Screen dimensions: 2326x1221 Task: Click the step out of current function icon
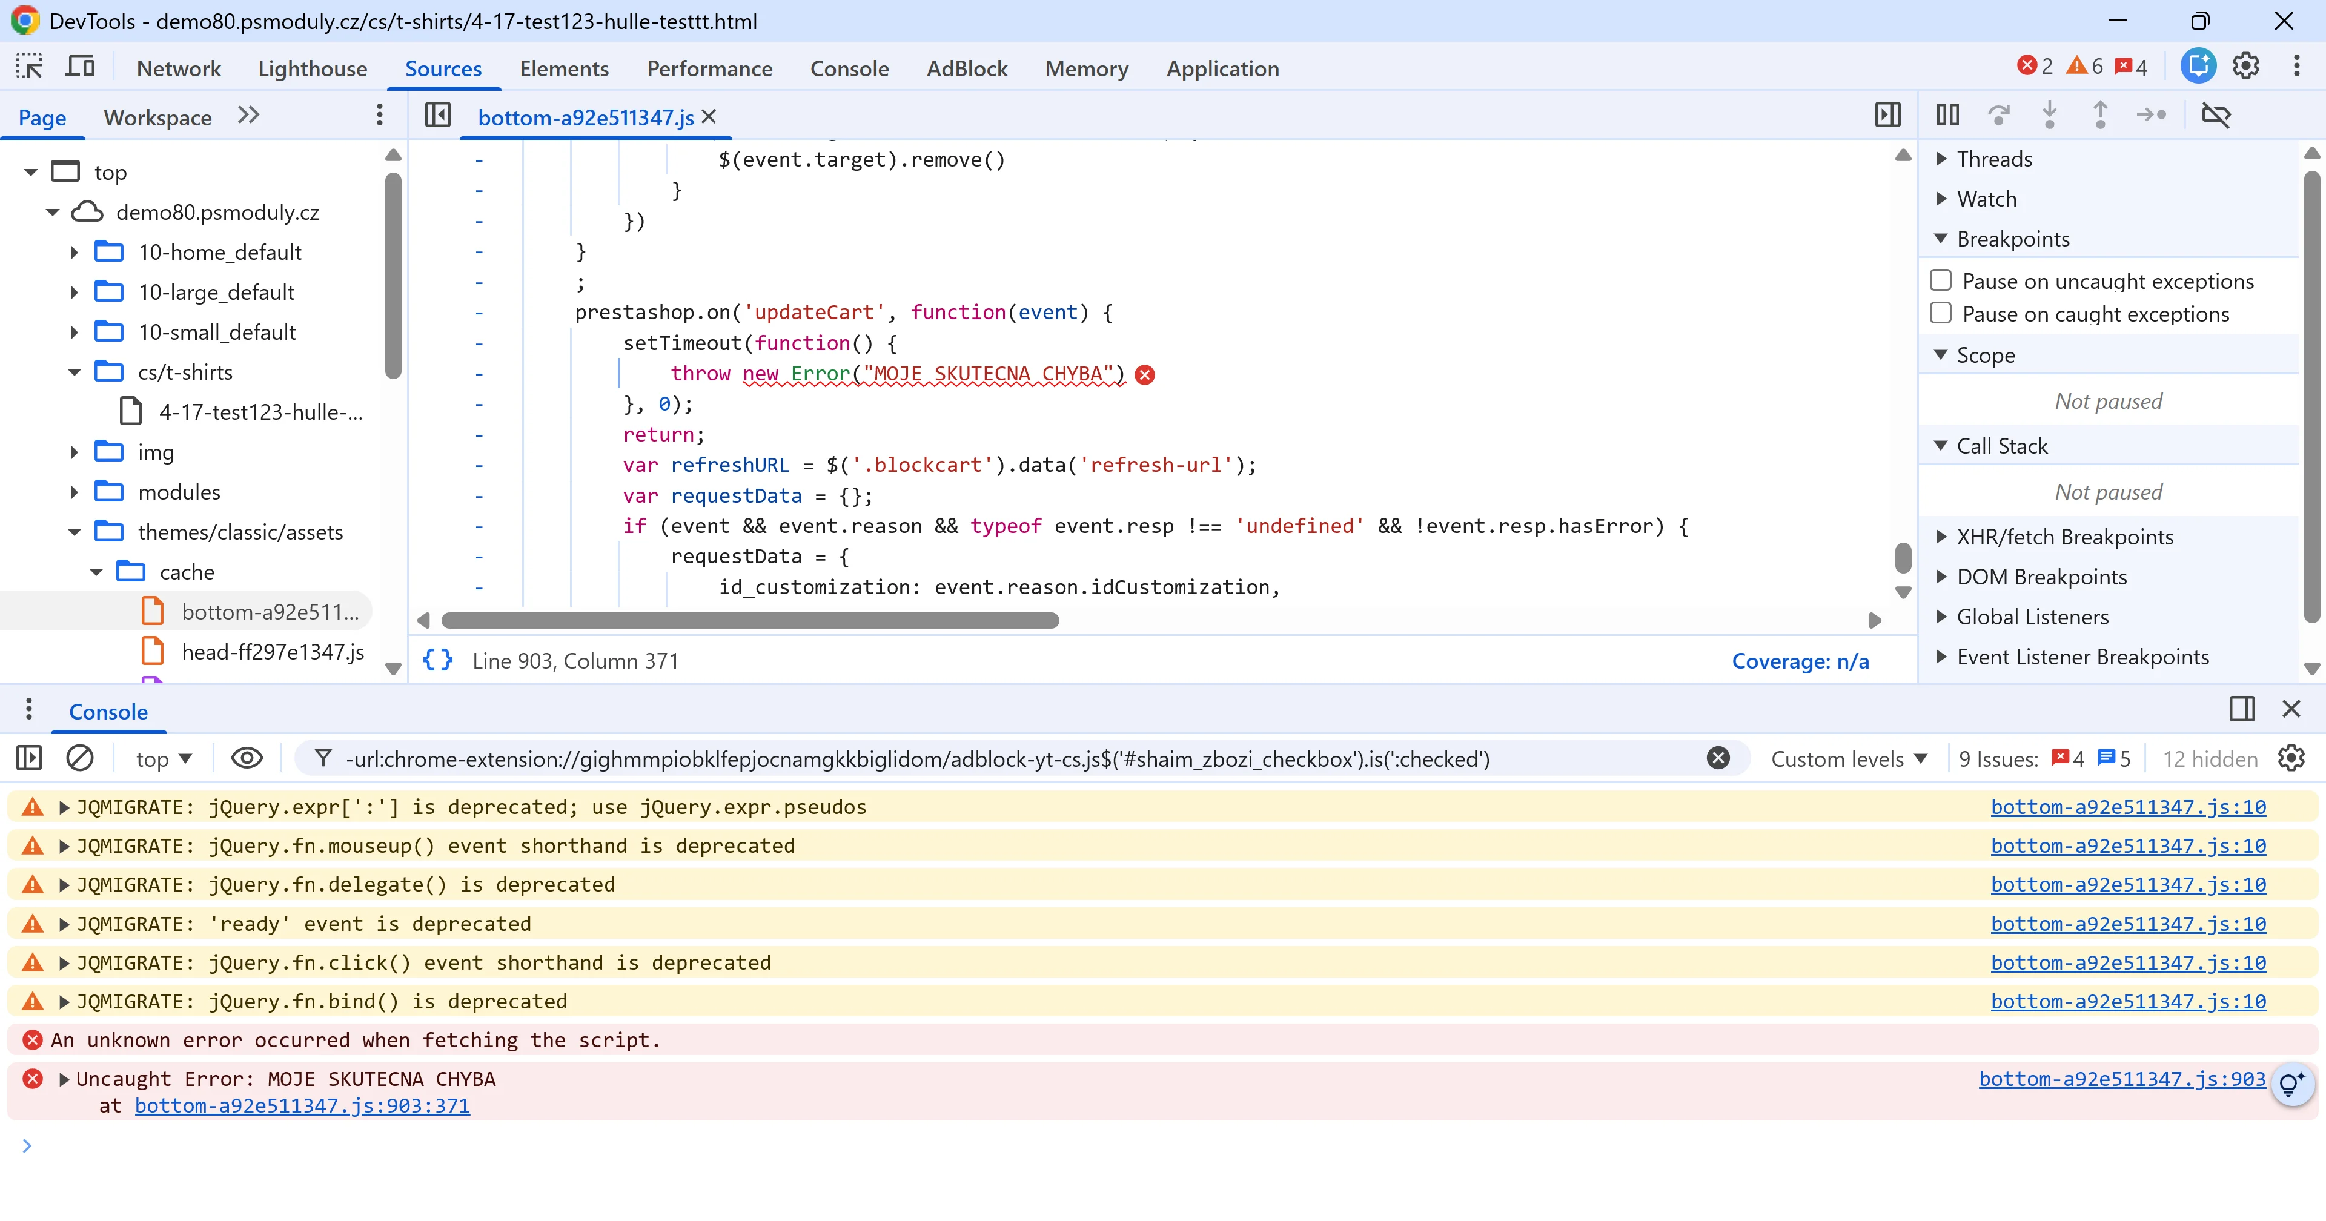pos(2101,116)
